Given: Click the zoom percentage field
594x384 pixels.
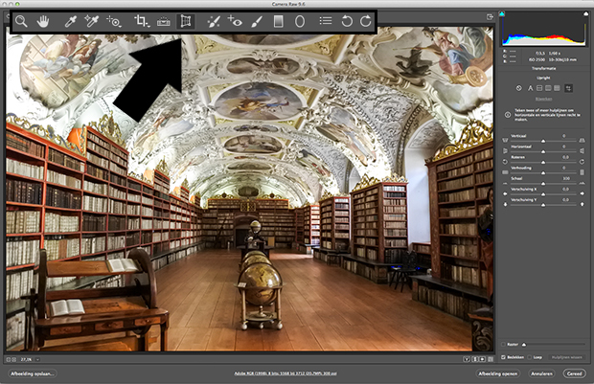Looking at the screenshot, I should [x=26, y=359].
